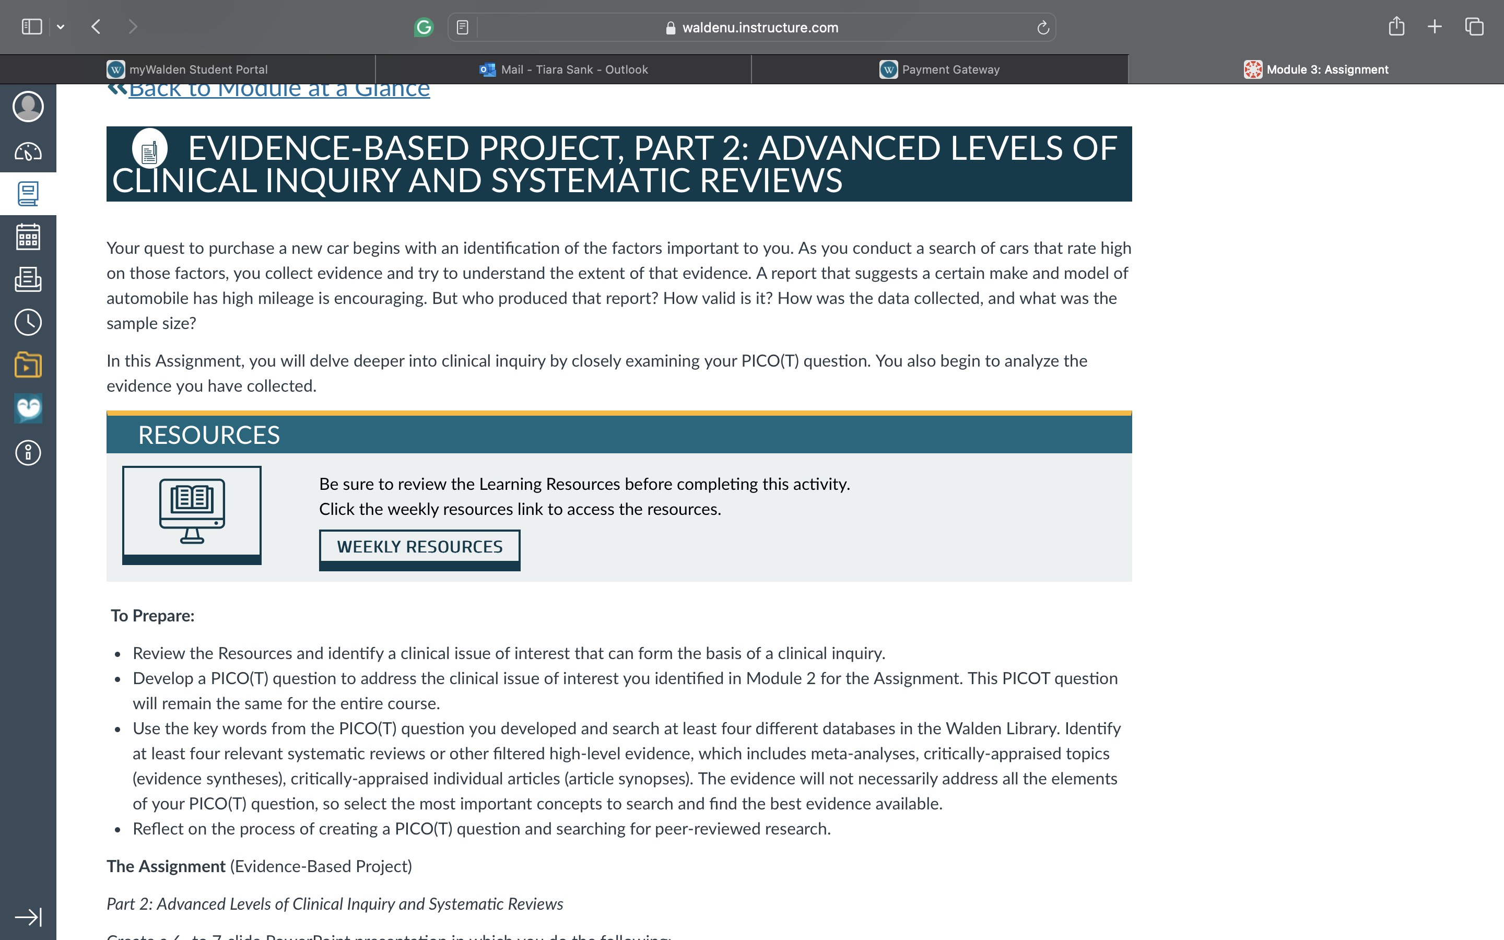Open the Grammarly extension
Viewport: 1504px width, 940px height.
423,27
